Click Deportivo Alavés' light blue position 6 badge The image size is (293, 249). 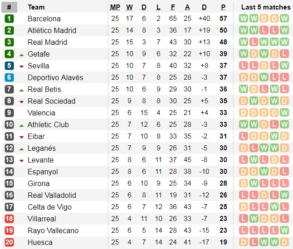tap(9, 77)
